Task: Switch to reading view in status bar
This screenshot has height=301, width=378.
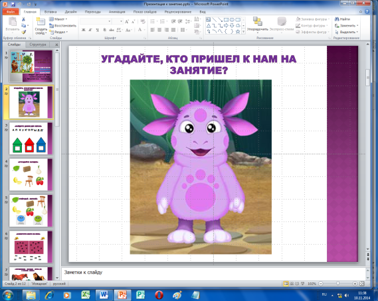Action: pos(297,284)
